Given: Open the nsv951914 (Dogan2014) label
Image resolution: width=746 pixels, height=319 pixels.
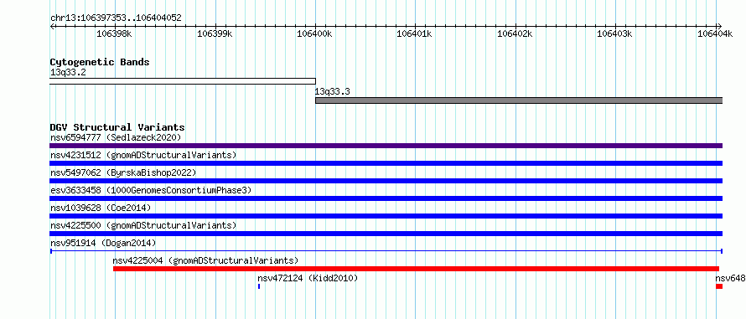Looking at the screenshot, I should pos(103,243).
